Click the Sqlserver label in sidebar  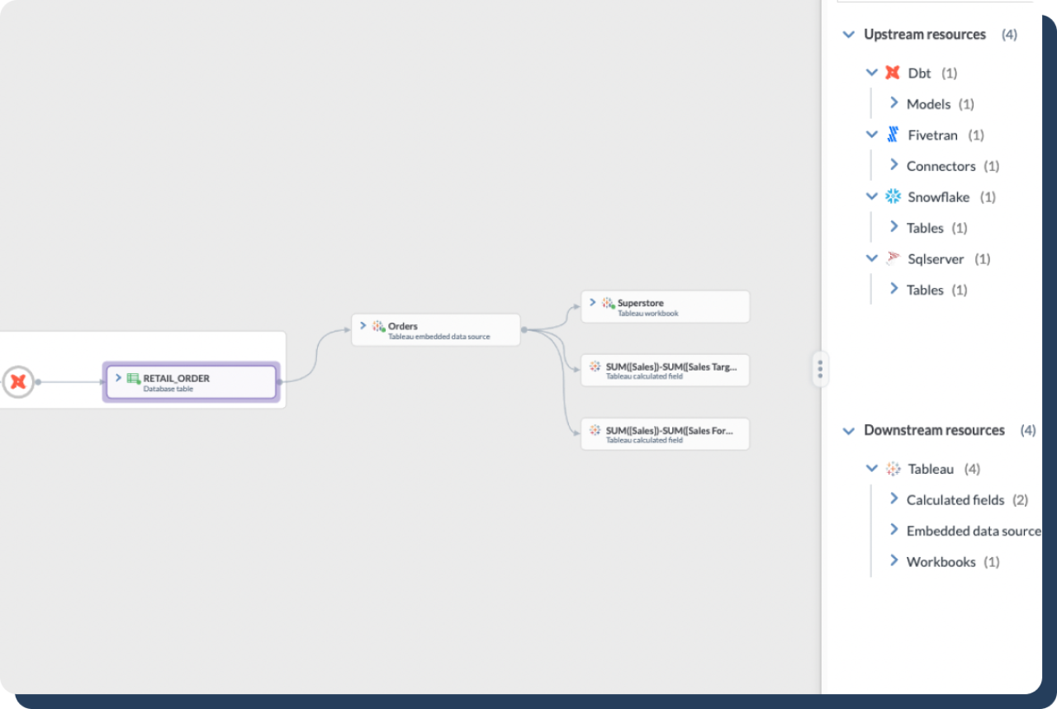click(x=936, y=259)
